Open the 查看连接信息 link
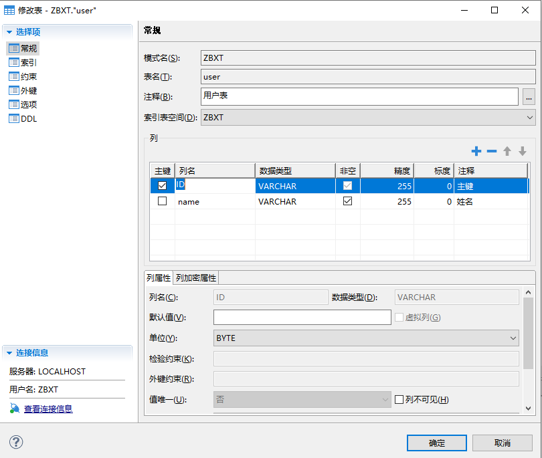This screenshot has height=458, width=542. click(48, 409)
